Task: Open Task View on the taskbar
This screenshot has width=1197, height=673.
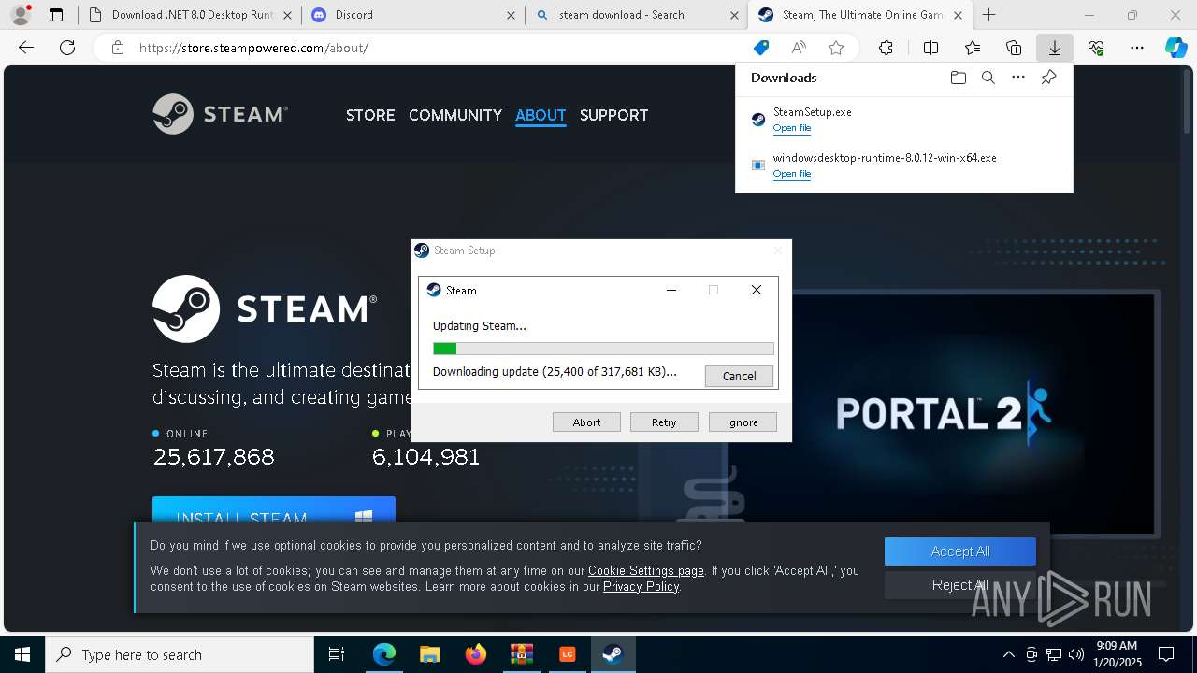Action: [x=337, y=654]
